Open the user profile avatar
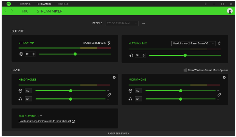 pyautogui.click(x=230, y=11)
